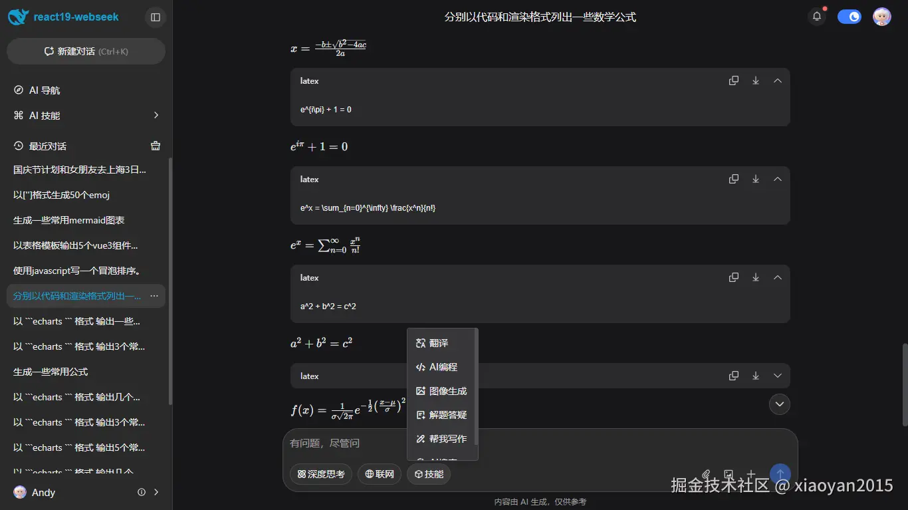Open the notifications bell
This screenshot has width=908, height=510.
tap(816, 17)
